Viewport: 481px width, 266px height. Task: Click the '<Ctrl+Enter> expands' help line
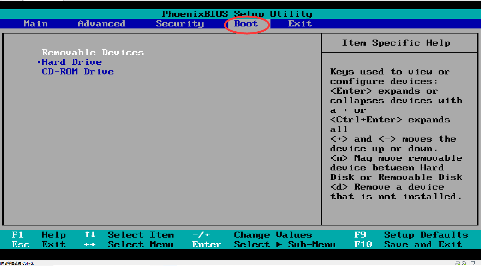click(390, 120)
